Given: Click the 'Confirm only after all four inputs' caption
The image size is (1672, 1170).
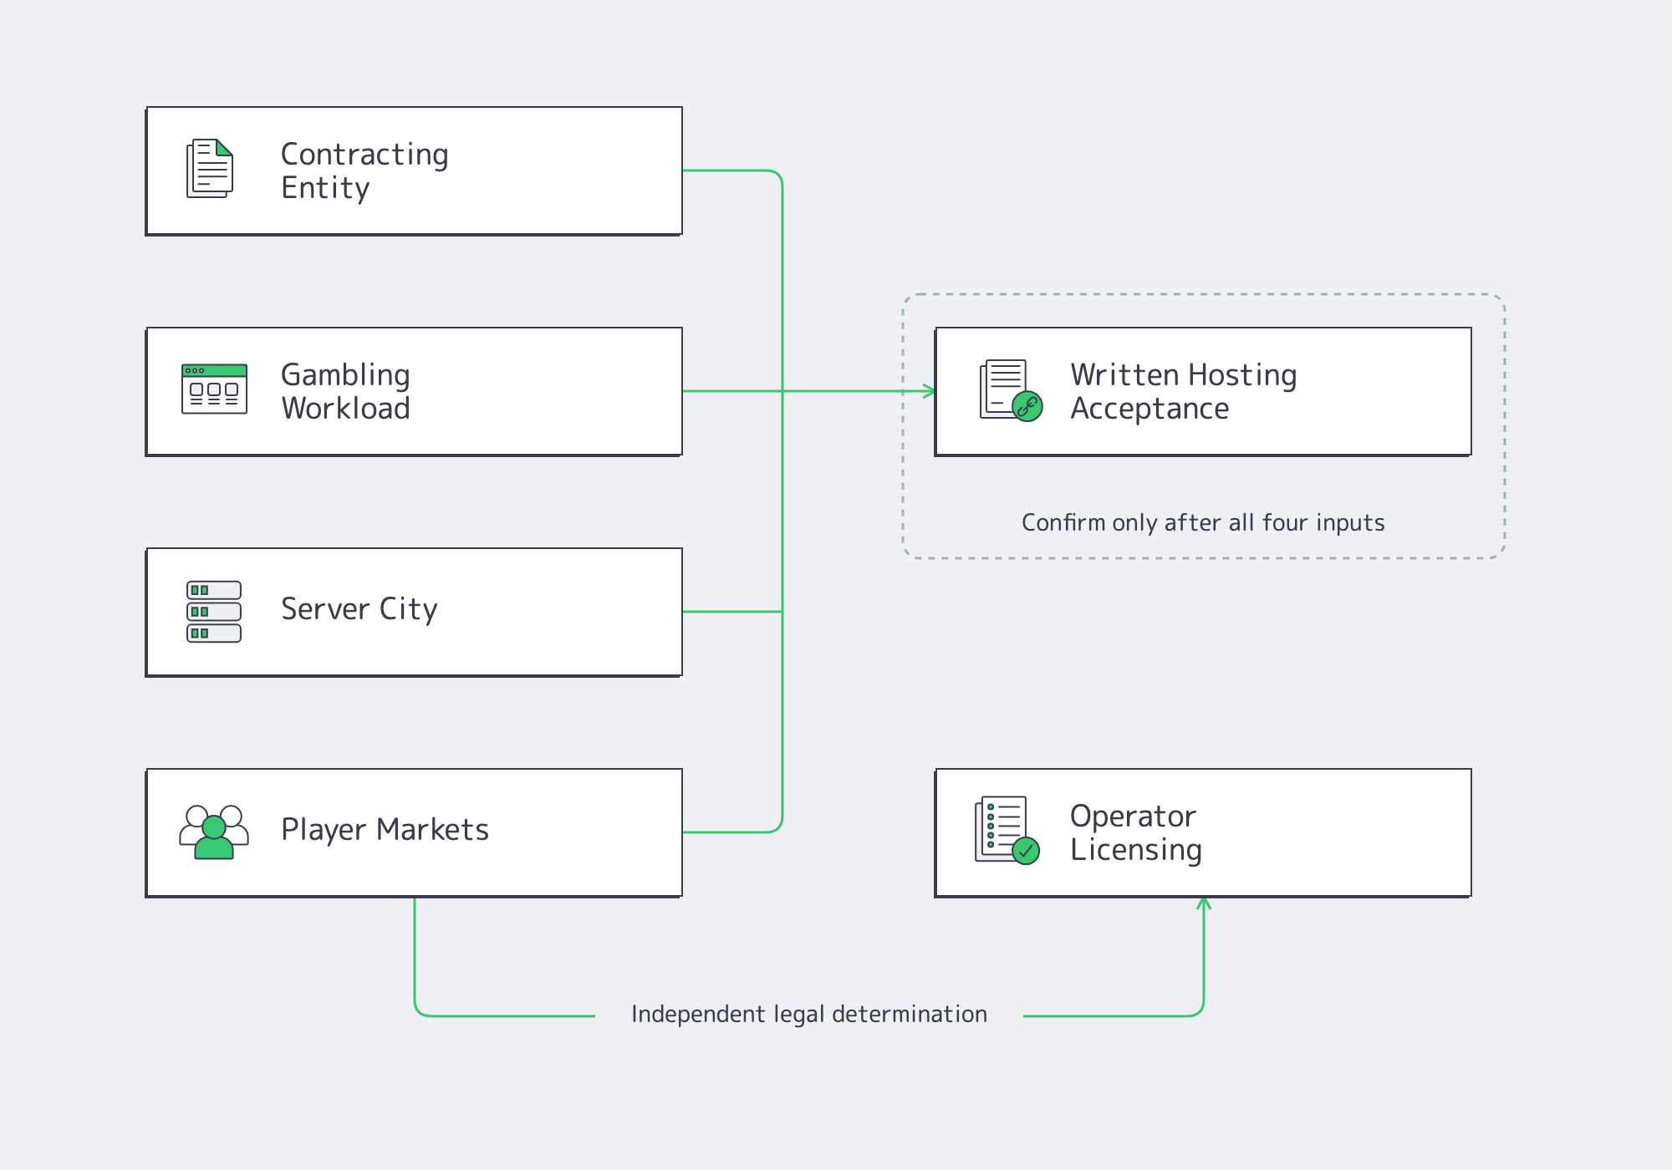Looking at the screenshot, I should click(1203, 523).
